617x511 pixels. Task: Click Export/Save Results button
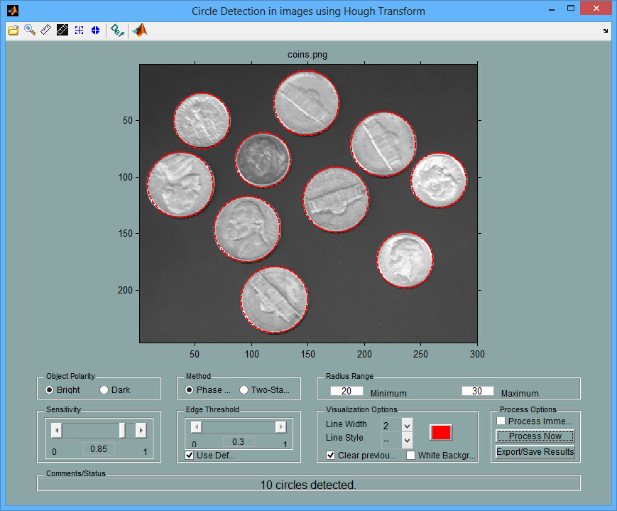pos(535,451)
